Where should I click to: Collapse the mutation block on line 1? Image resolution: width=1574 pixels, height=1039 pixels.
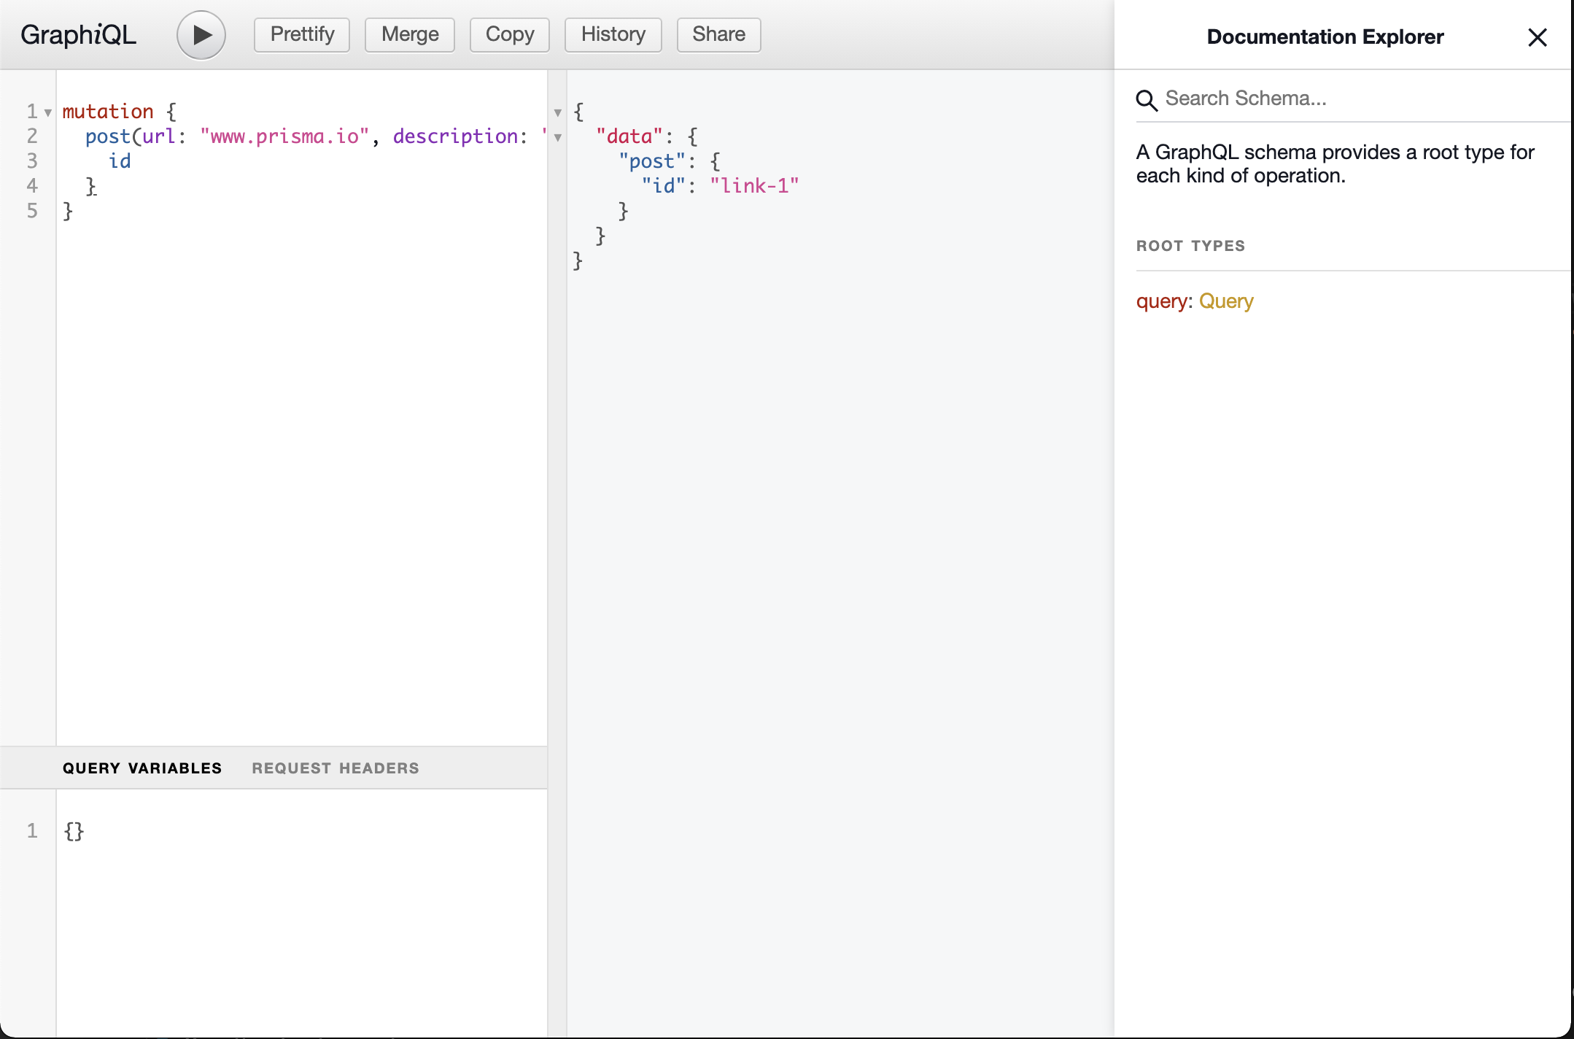pos(48,112)
